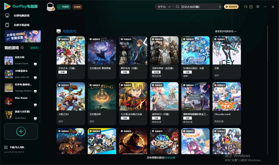Click the download icon beside 下载/导入列表
This screenshot has height=165, width=279.
(6, 147)
